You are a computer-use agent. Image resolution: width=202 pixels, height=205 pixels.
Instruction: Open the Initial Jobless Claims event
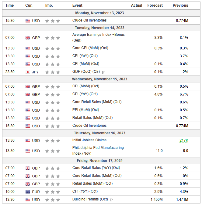click(89, 140)
